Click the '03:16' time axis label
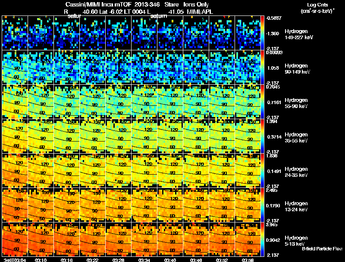Screen dimensions: 345x262 click(67, 260)
